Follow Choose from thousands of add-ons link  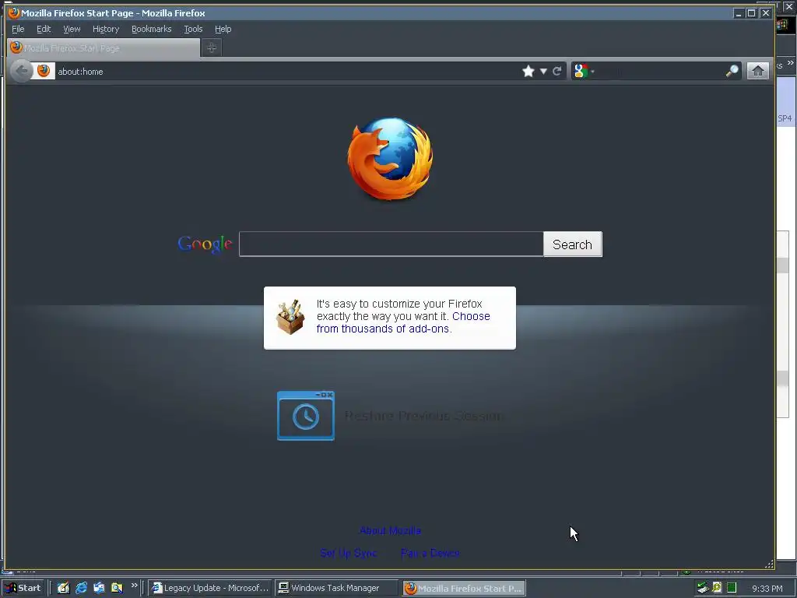(403, 322)
